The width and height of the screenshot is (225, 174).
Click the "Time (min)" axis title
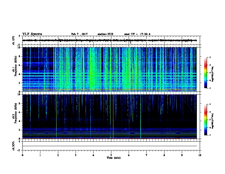114,158
